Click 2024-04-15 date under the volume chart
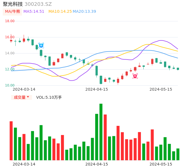 pos(97,164)
